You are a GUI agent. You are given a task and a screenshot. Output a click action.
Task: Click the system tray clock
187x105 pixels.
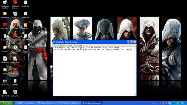[x=183, y=103]
